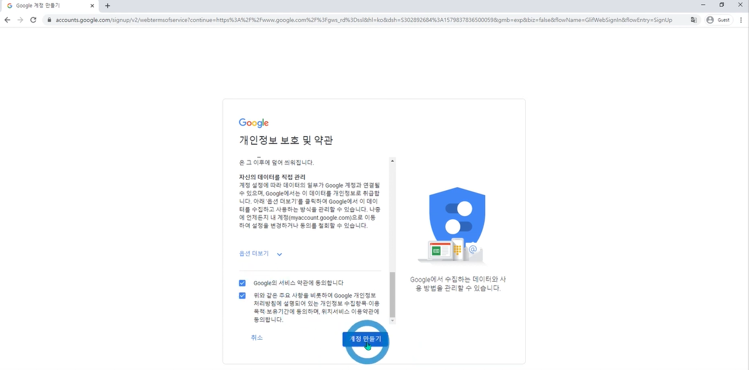Image resolution: width=749 pixels, height=370 pixels.
Task: Click the 자신의 데이터를 직접 관리 heading
Action: (x=272, y=177)
